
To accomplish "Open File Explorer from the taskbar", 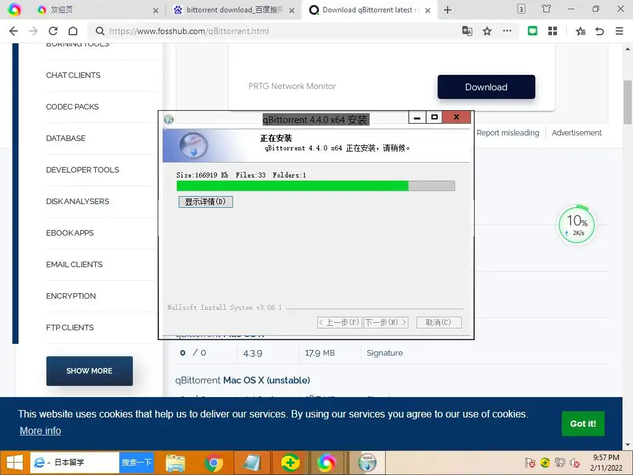I will point(176,463).
